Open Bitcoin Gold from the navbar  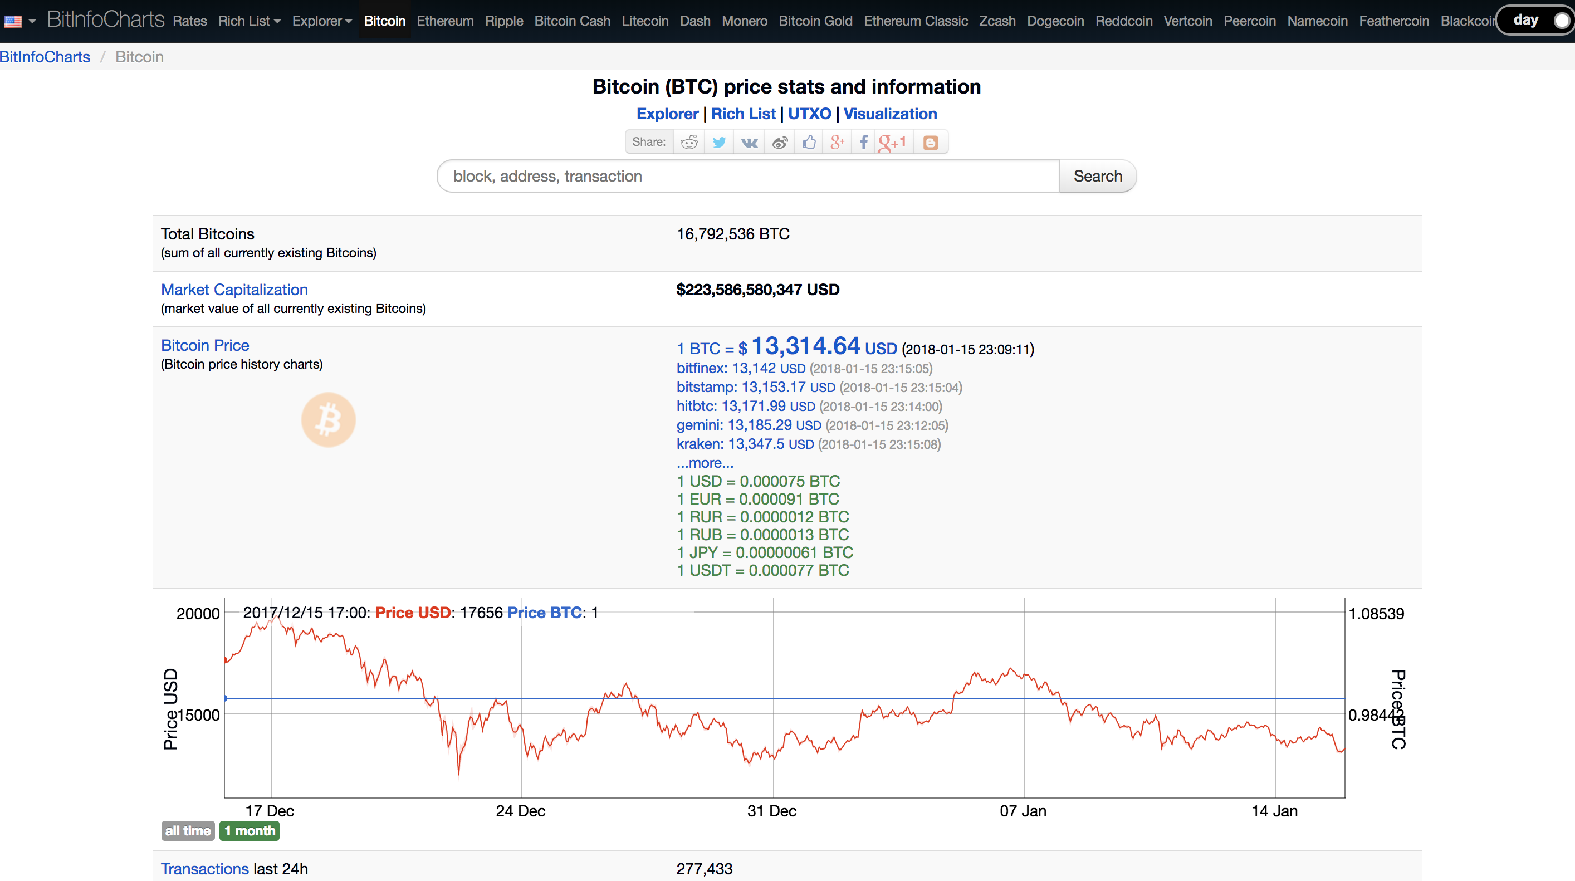coord(815,21)
